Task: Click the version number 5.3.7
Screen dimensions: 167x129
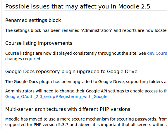Action: 63,125
